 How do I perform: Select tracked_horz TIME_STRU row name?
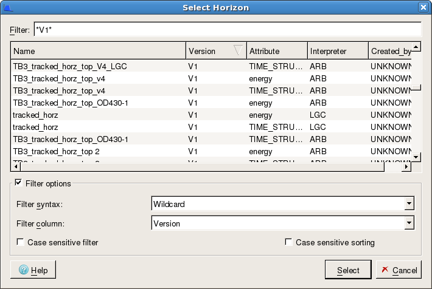tap(35, 127)
